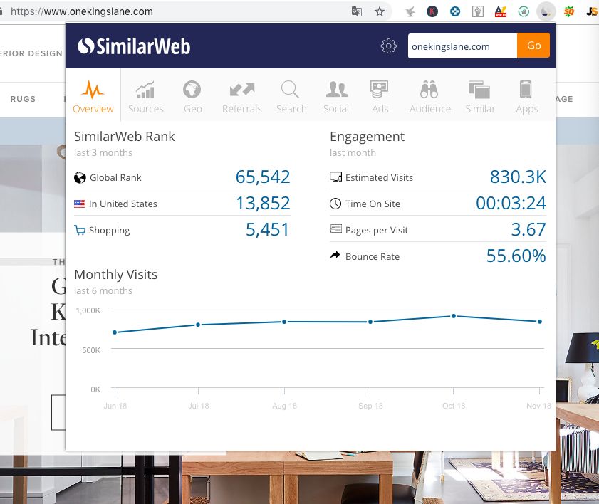Click the Nov 18 chart data point
The height and width of the screenshot is (504, 599).
(539, 322)
